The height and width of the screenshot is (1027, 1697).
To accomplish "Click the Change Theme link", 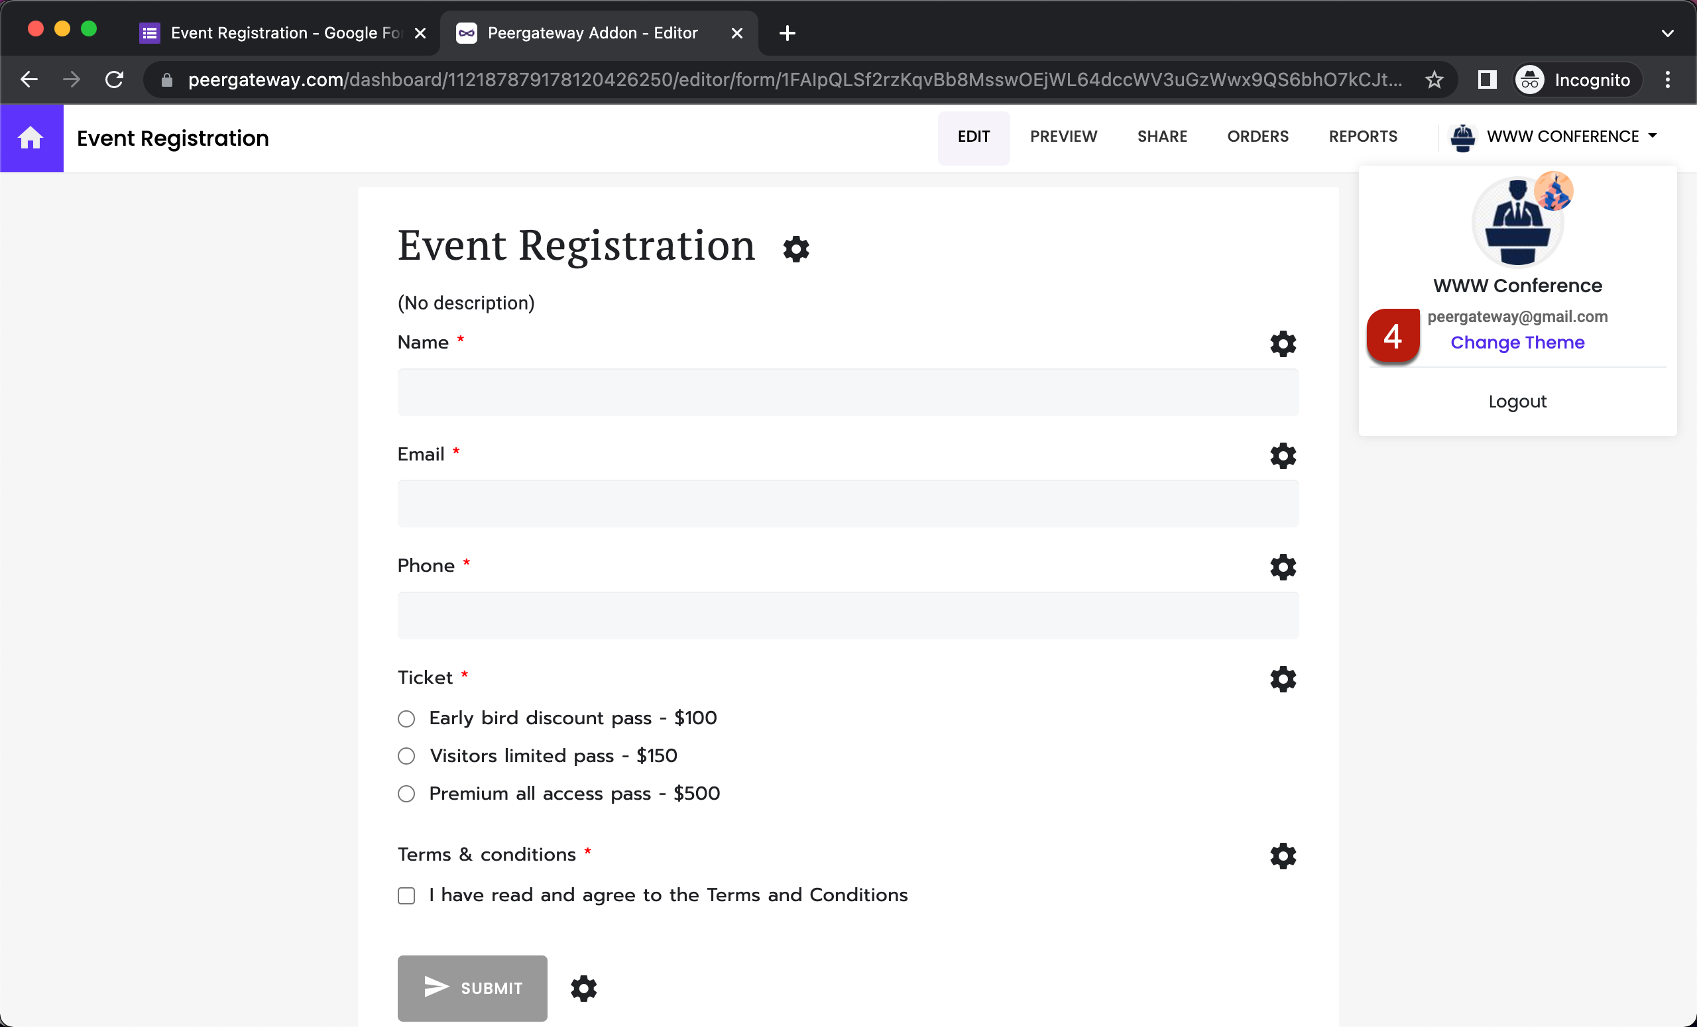I will click(1517, 342).
